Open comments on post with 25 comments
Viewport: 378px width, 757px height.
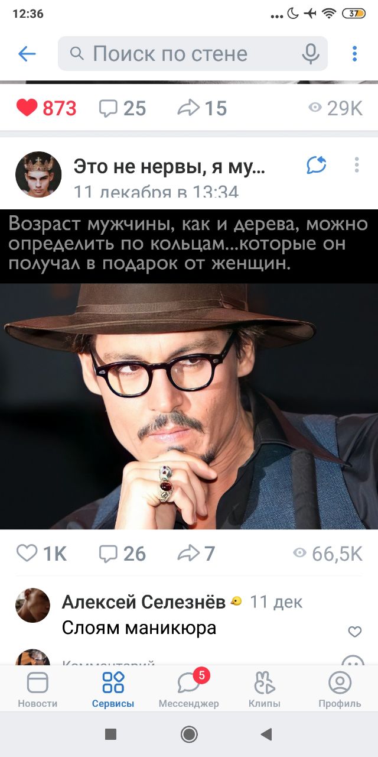pyautogui.click(x=122, y=108)
